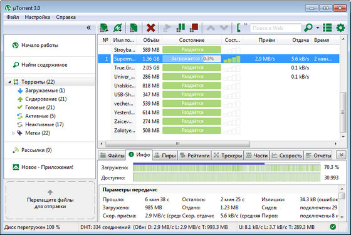The image size is (351, 235).
Task: Click the Create New Torrent icon
Action: pos(134,28)
